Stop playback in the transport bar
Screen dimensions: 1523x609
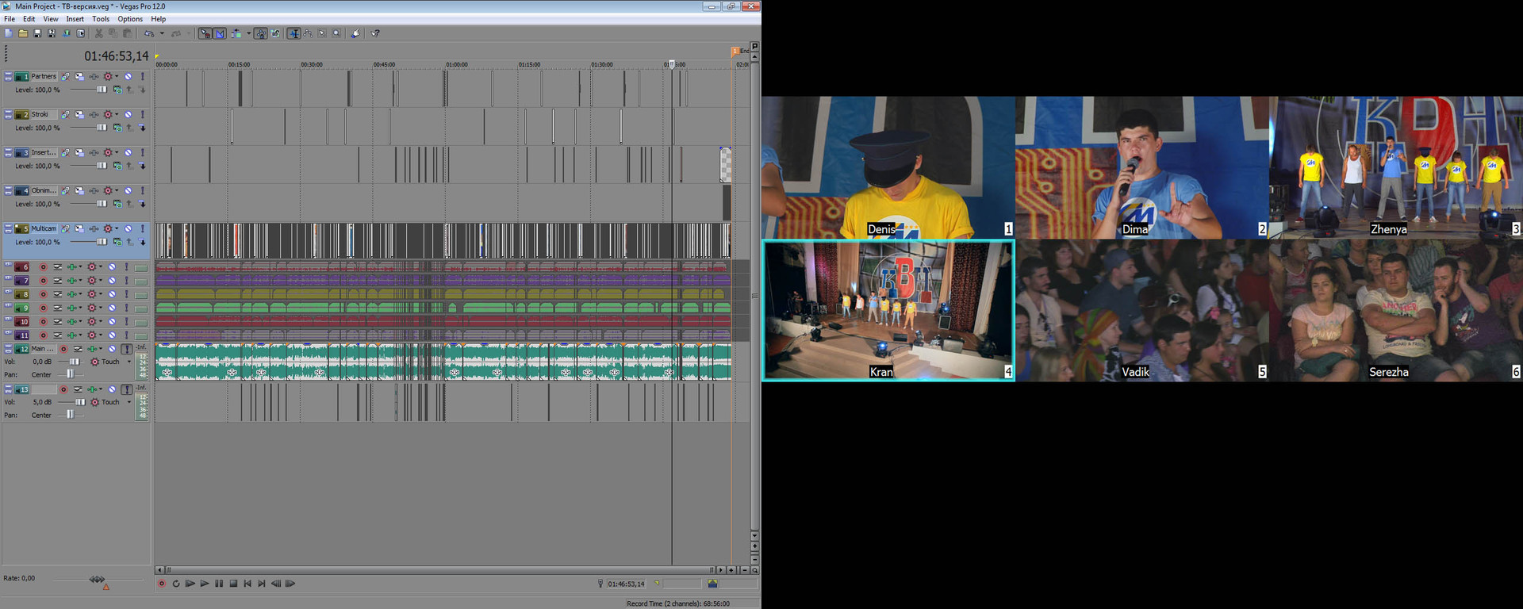(x=233, y=584)
